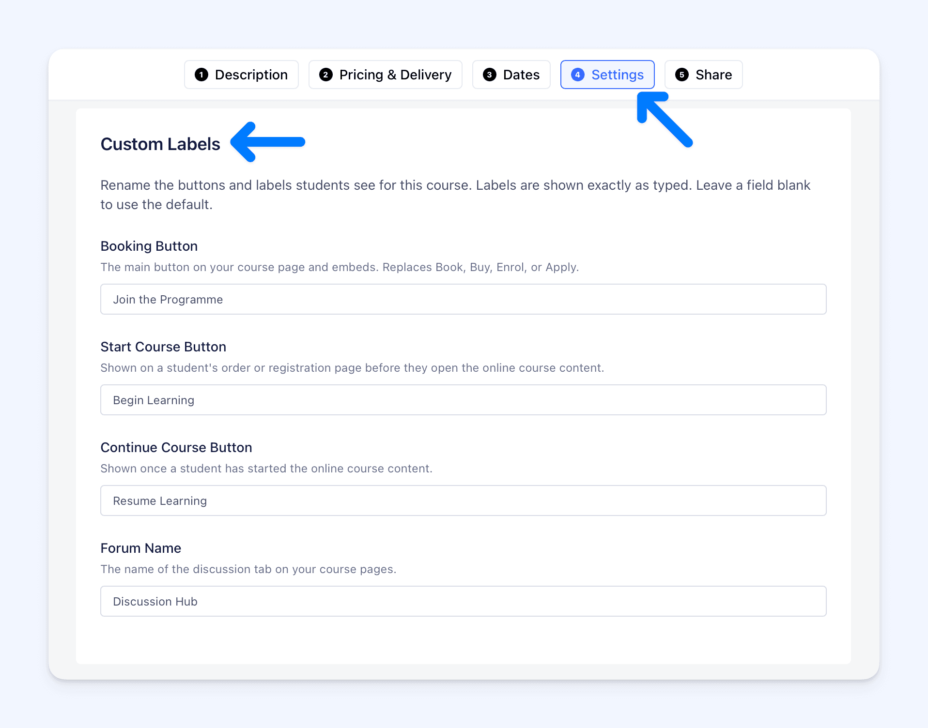Click the Booking Button field label

pyautogui.click(x=149, y=246)
